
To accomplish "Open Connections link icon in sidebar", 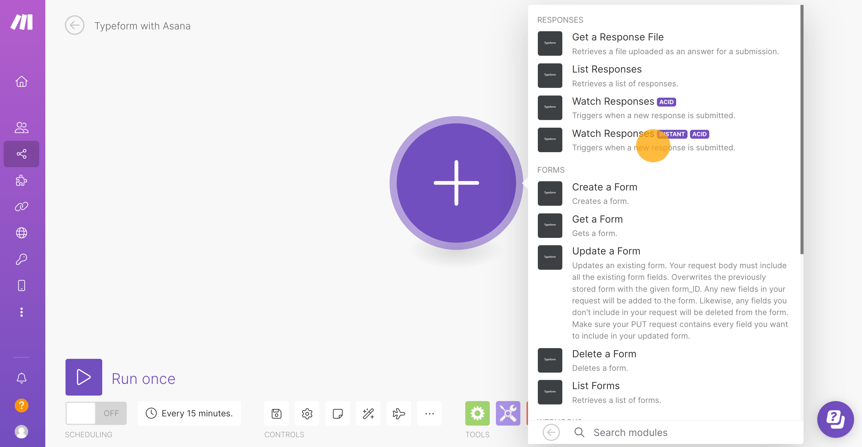I will [21, 206].
